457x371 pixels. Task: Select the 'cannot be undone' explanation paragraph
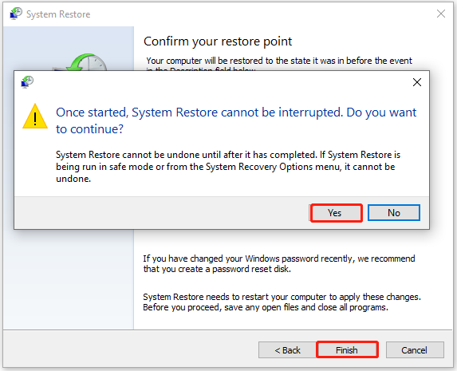pos(228,167)
